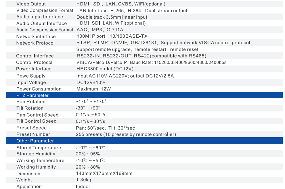
Task: Click the Other Parameter section header
Action: click(x=35, y=141)
